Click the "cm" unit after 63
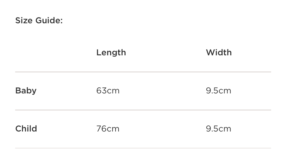The width and height of the screenshot is (282, 159). click(x=113, y=91)
